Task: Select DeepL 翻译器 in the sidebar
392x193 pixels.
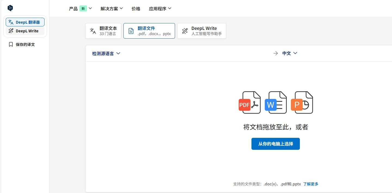Action: click(x=25, y=22)
